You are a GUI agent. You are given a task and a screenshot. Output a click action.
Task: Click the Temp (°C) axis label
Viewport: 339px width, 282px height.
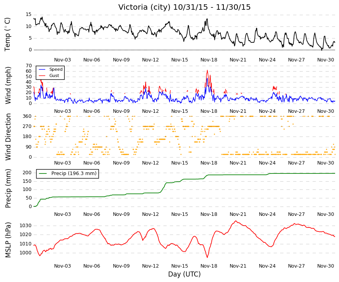click(7, 34)
